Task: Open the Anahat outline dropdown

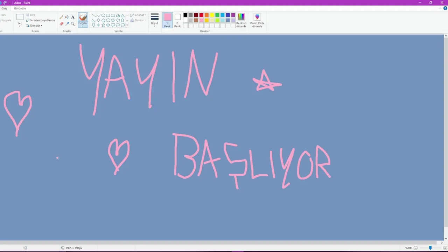Action: pyautogui.click(x=138, y=15)
